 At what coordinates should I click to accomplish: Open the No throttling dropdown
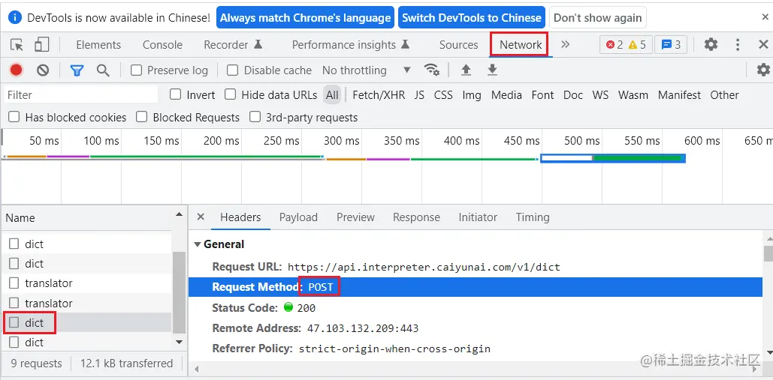click(367, 70)
